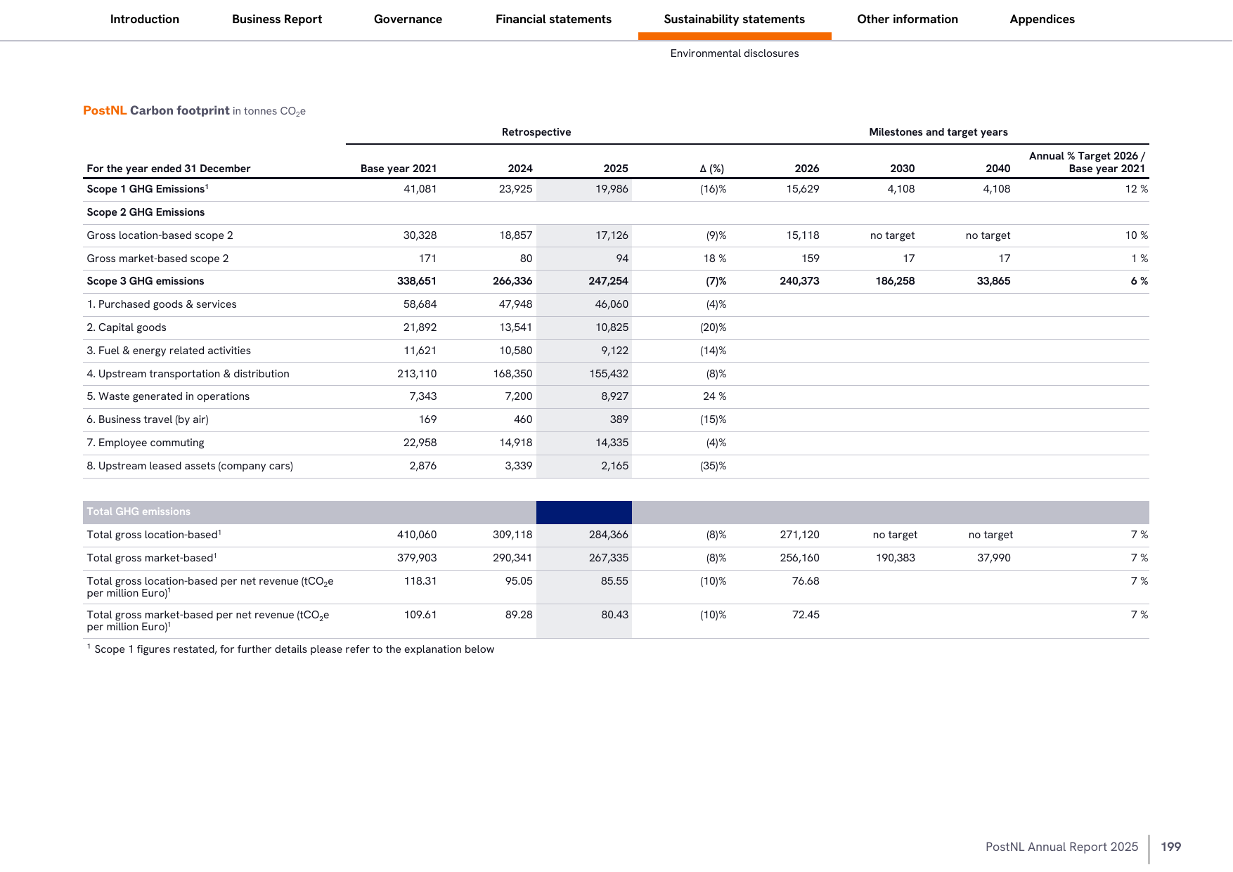Click Upstream transportation base value 213,110
1233x872 pixels.
pyautogui.click(x=417, y=374)
